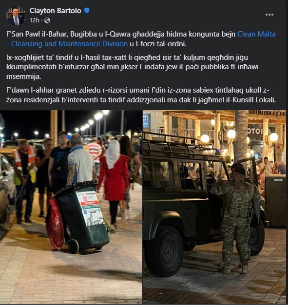Click the Cleansing and Maintenance Division link
This screenshot has height=305, width=288.
tap(67, 44)
